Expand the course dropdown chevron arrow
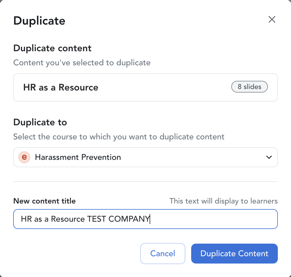 point(269,157)
